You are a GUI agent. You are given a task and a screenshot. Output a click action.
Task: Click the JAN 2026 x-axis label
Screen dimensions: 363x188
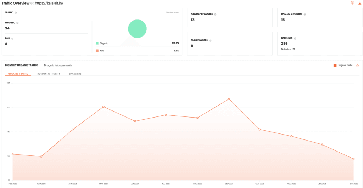coord(353,184)
